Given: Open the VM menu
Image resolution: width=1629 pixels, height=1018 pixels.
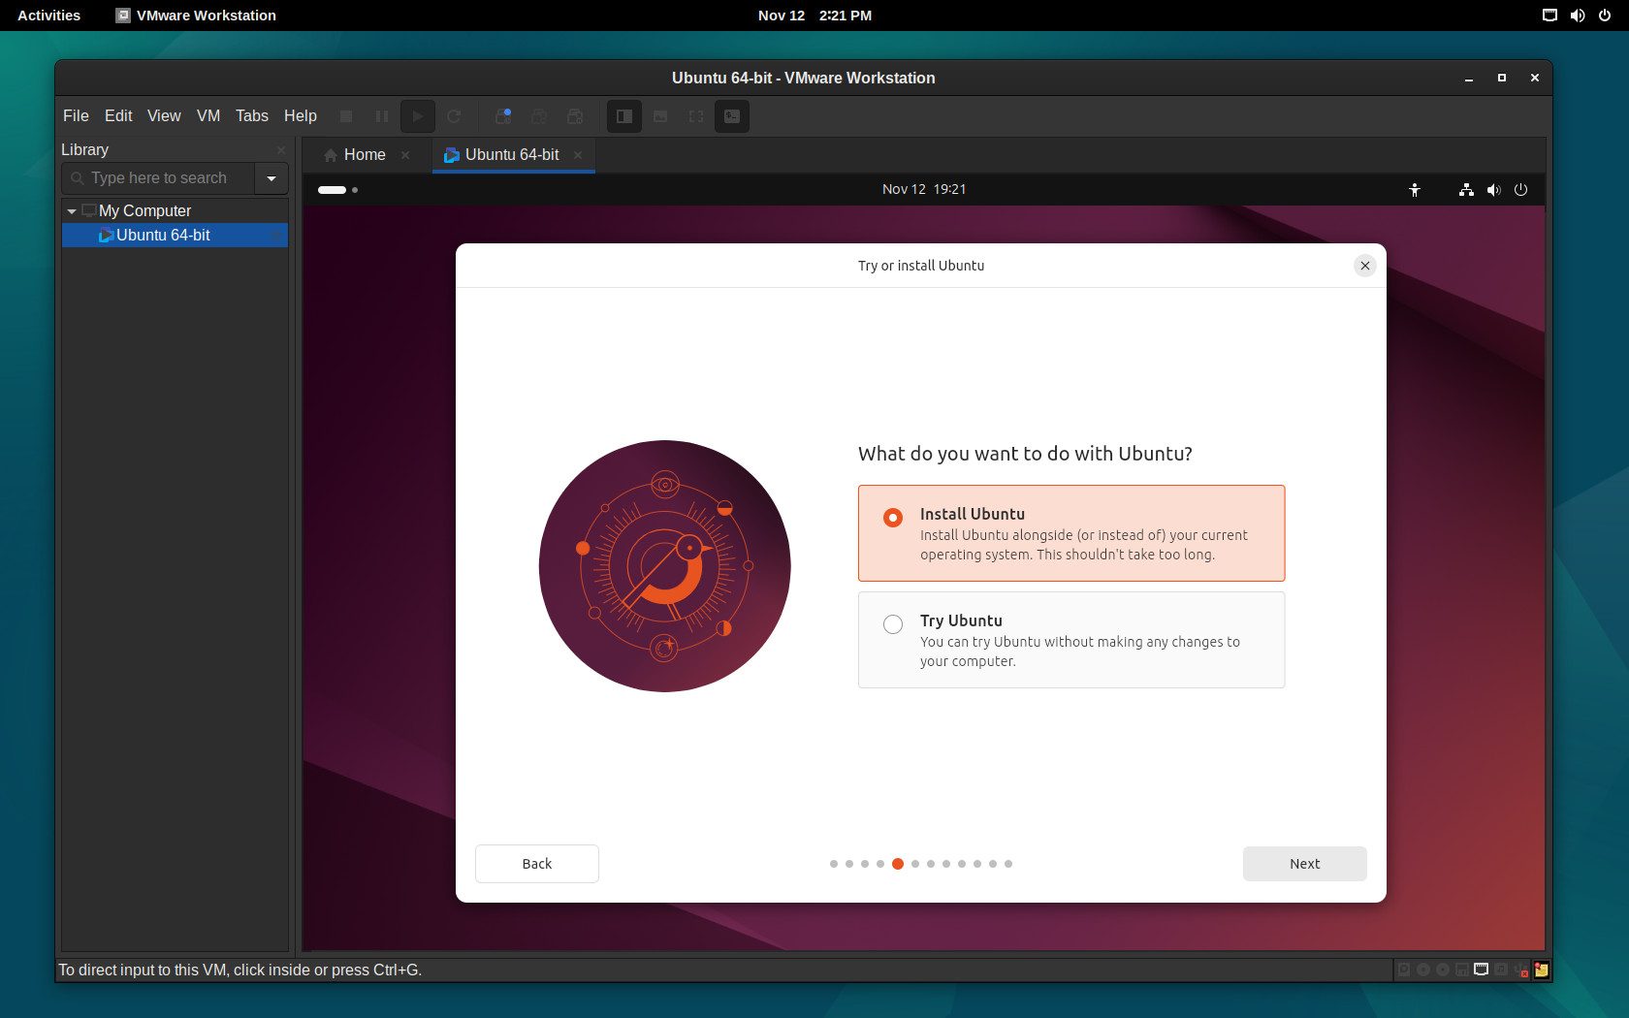Looking at the screenshot, I should [x=208, y=116].
